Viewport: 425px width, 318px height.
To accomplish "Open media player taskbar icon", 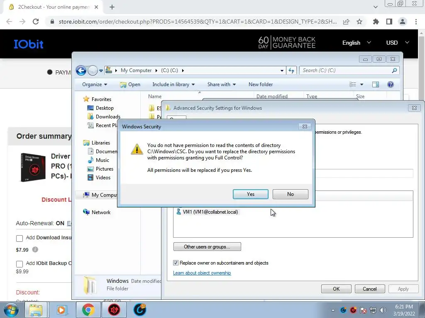I will point(61,310).
